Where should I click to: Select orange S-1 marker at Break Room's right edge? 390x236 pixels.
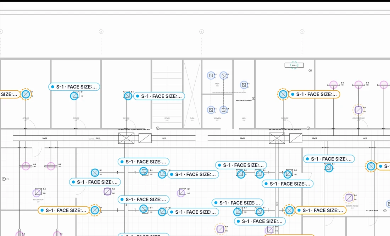(371, 166)
